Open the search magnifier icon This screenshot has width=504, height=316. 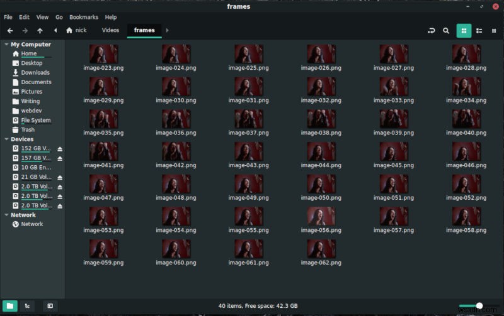point(446,31)
